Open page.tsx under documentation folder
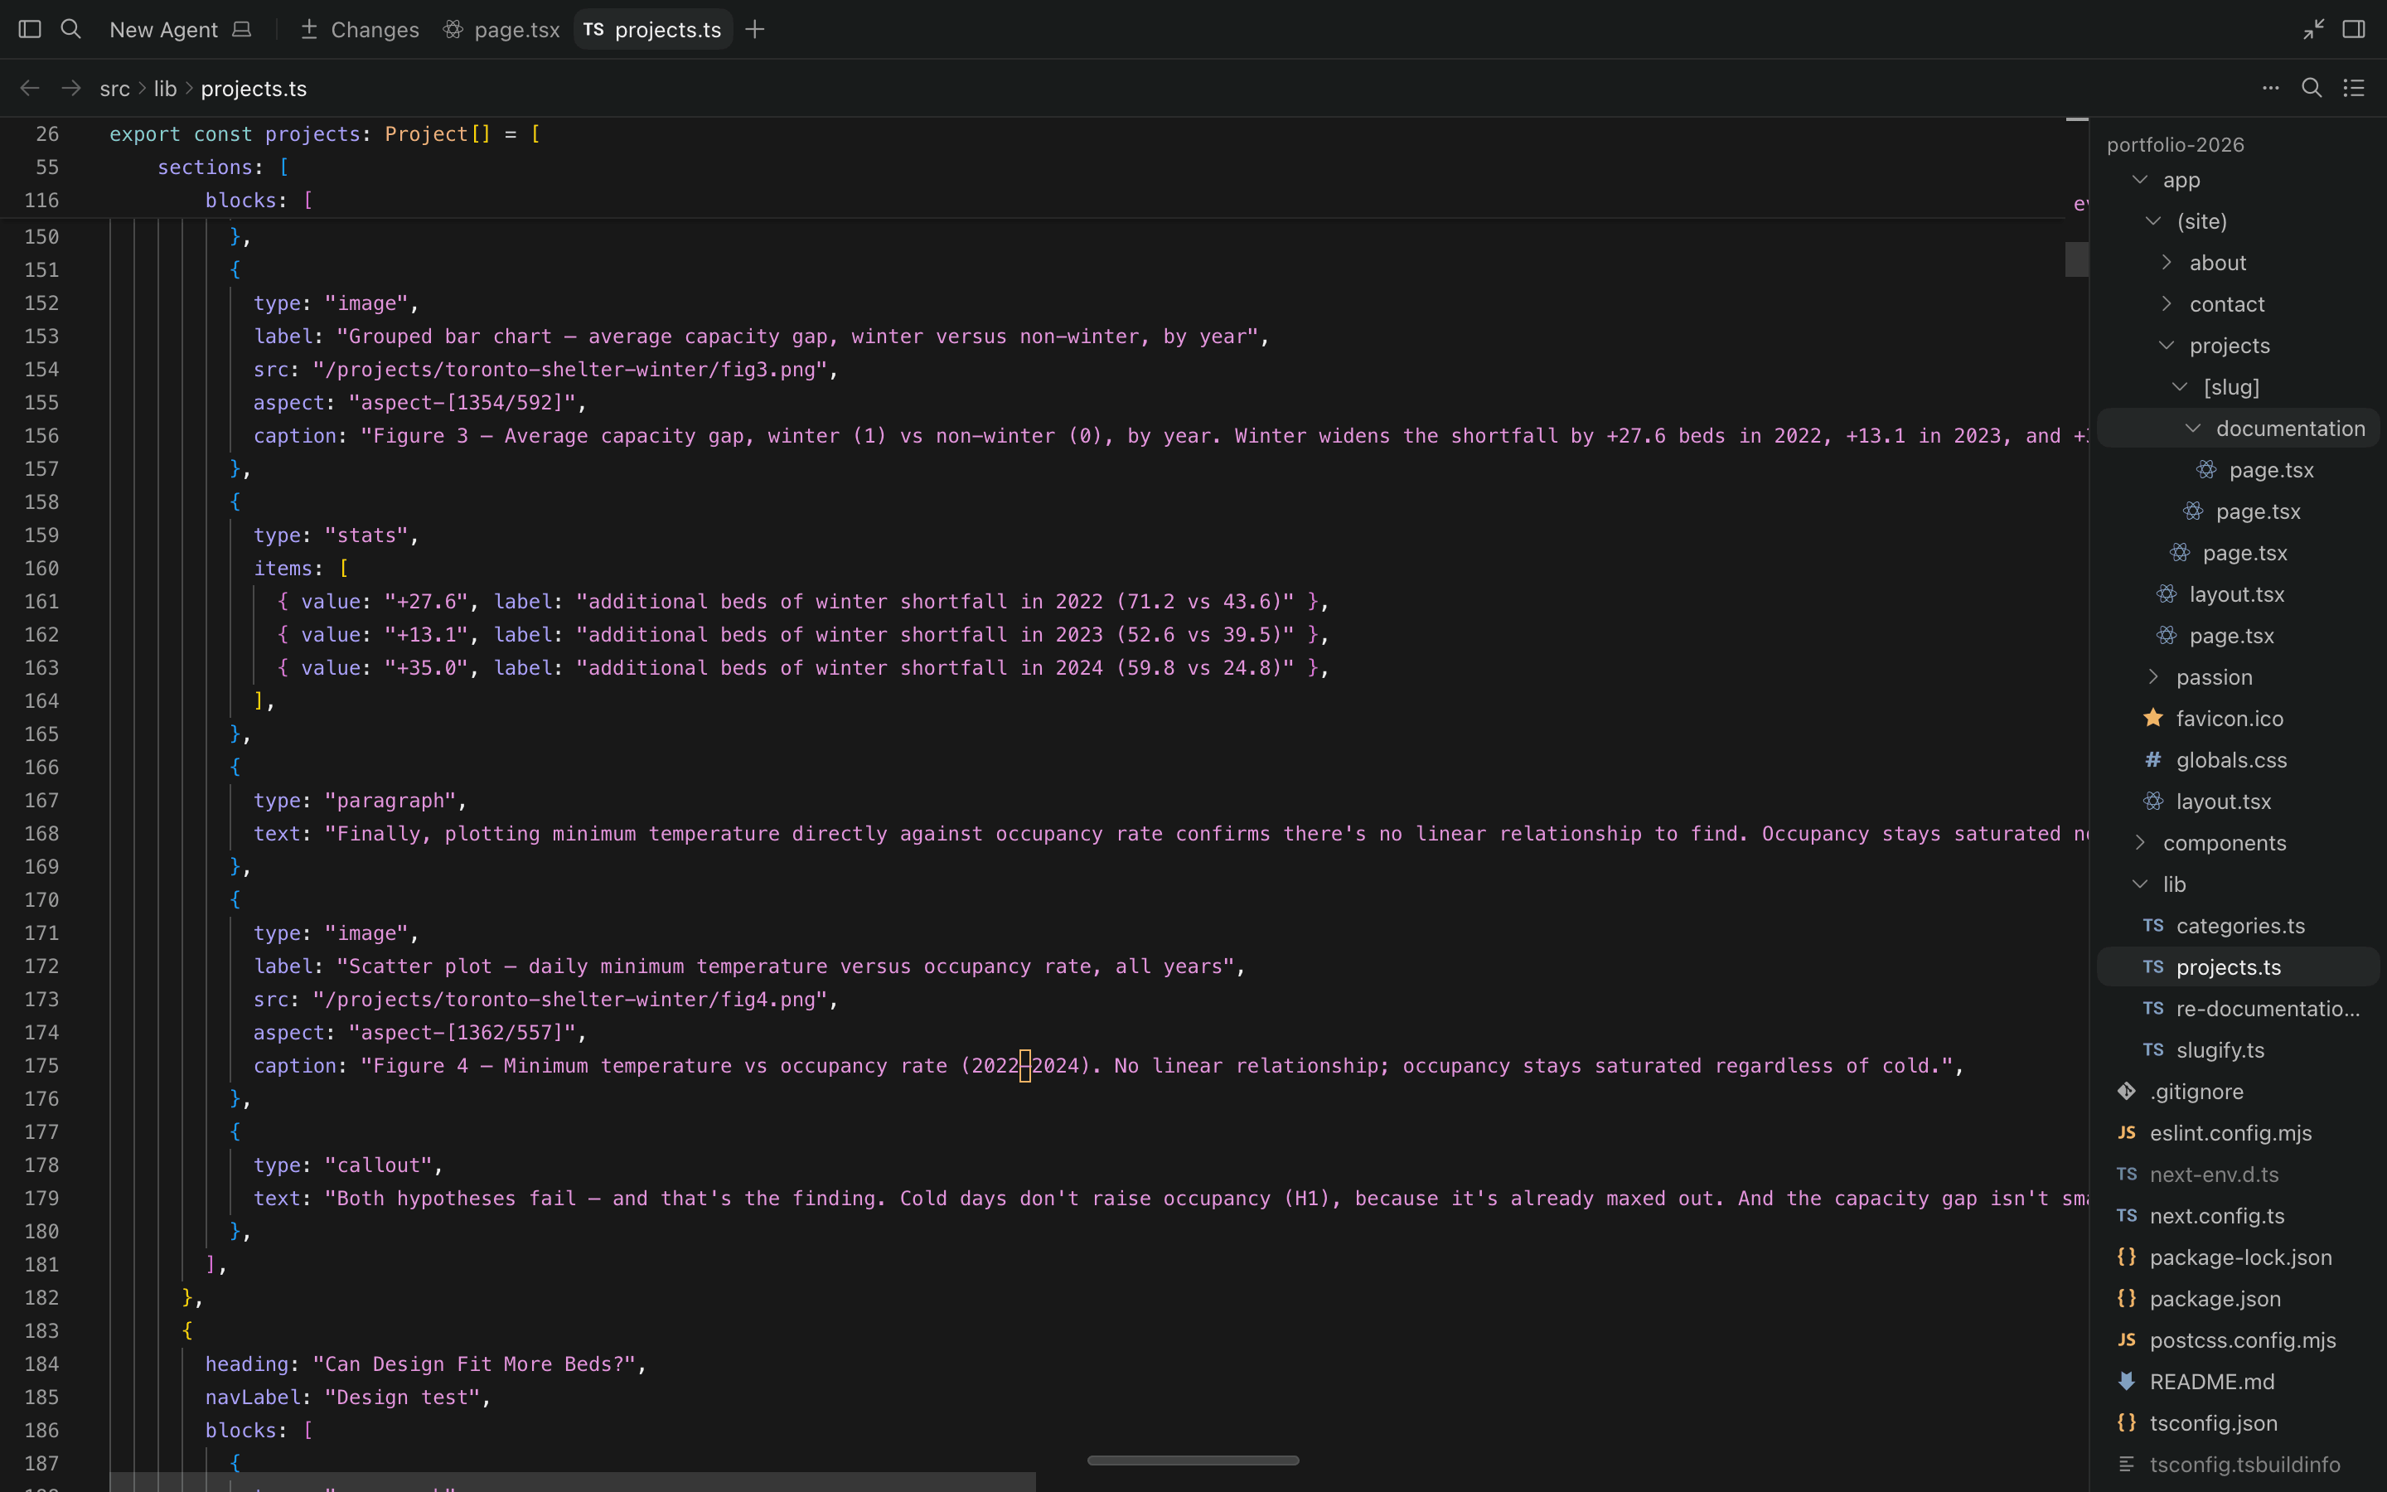This screenshot has height=1492, width=2387. (x=2238, y=470)
